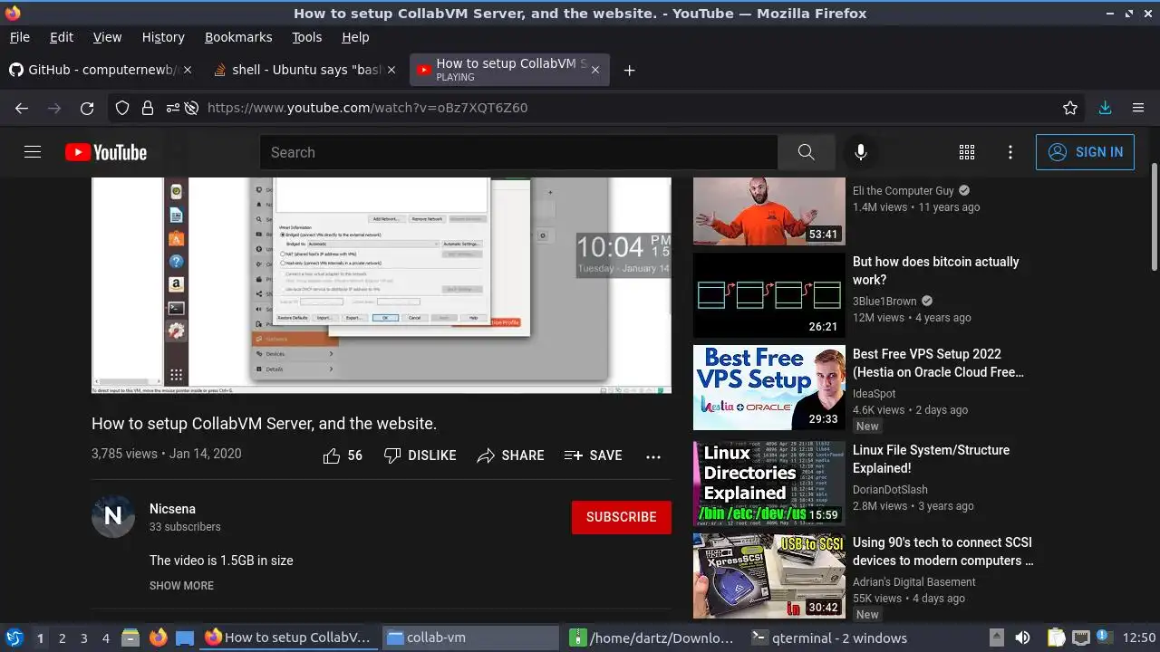The image size is (1160, 652).
Task: Open the File menu
Action: (19, 37)
